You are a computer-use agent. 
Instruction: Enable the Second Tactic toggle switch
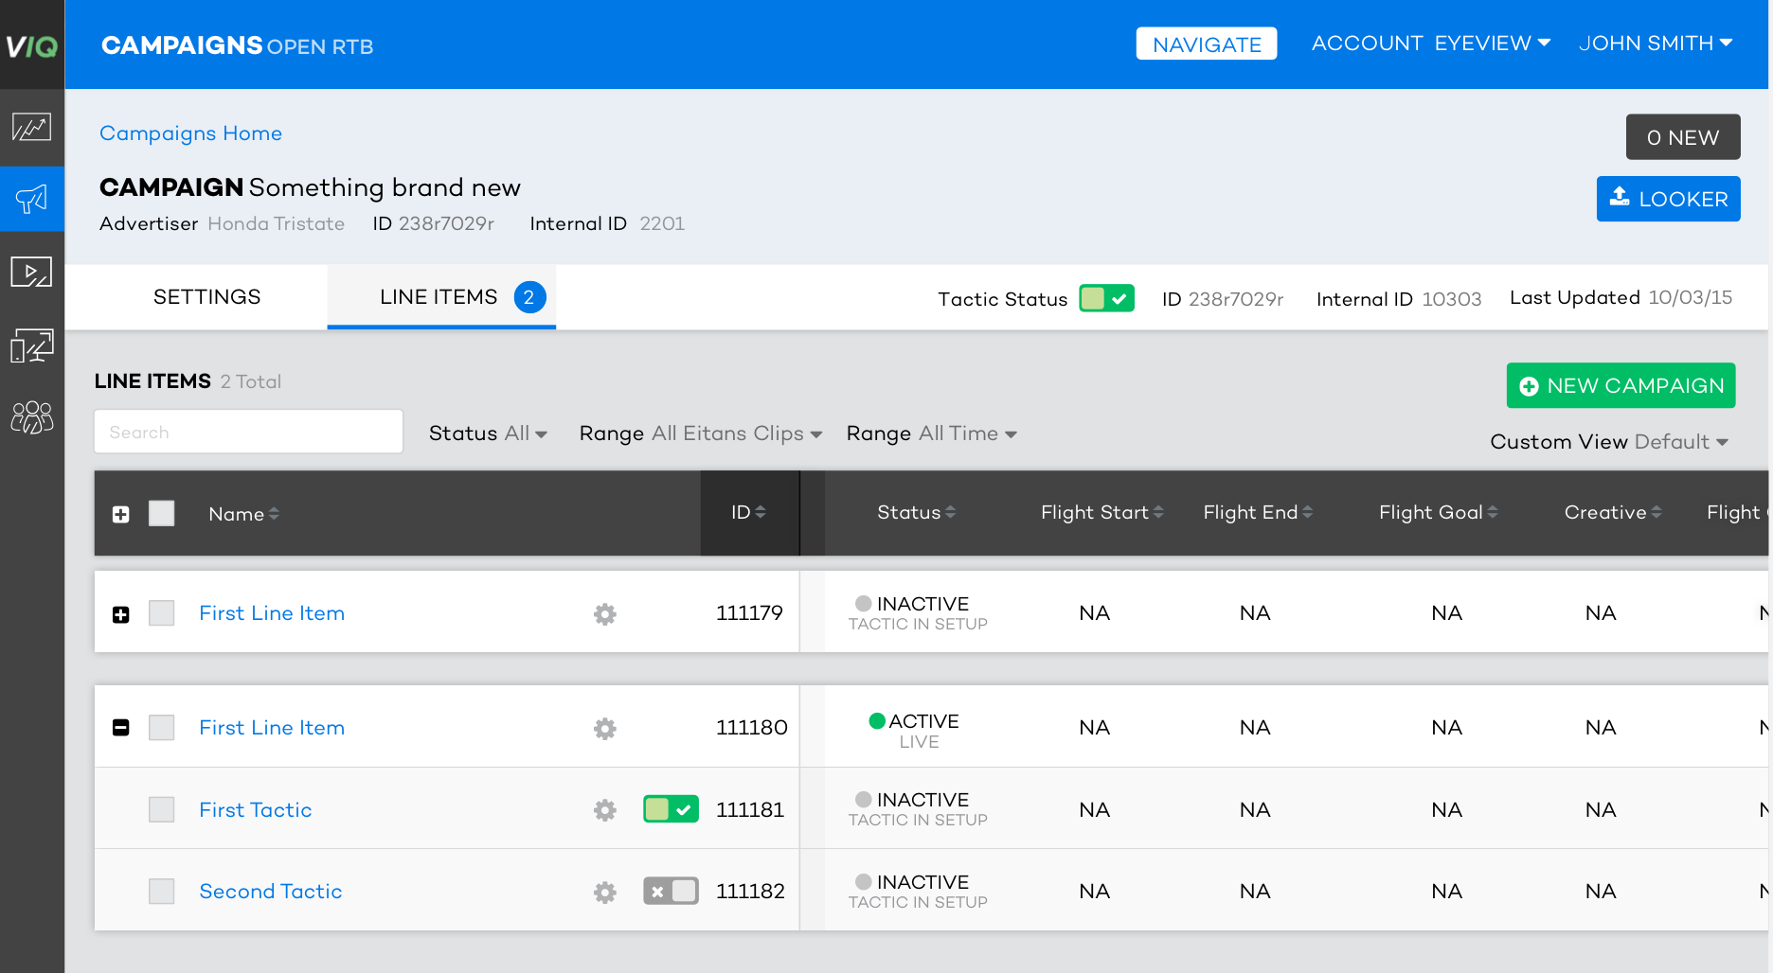pos(671,892)
